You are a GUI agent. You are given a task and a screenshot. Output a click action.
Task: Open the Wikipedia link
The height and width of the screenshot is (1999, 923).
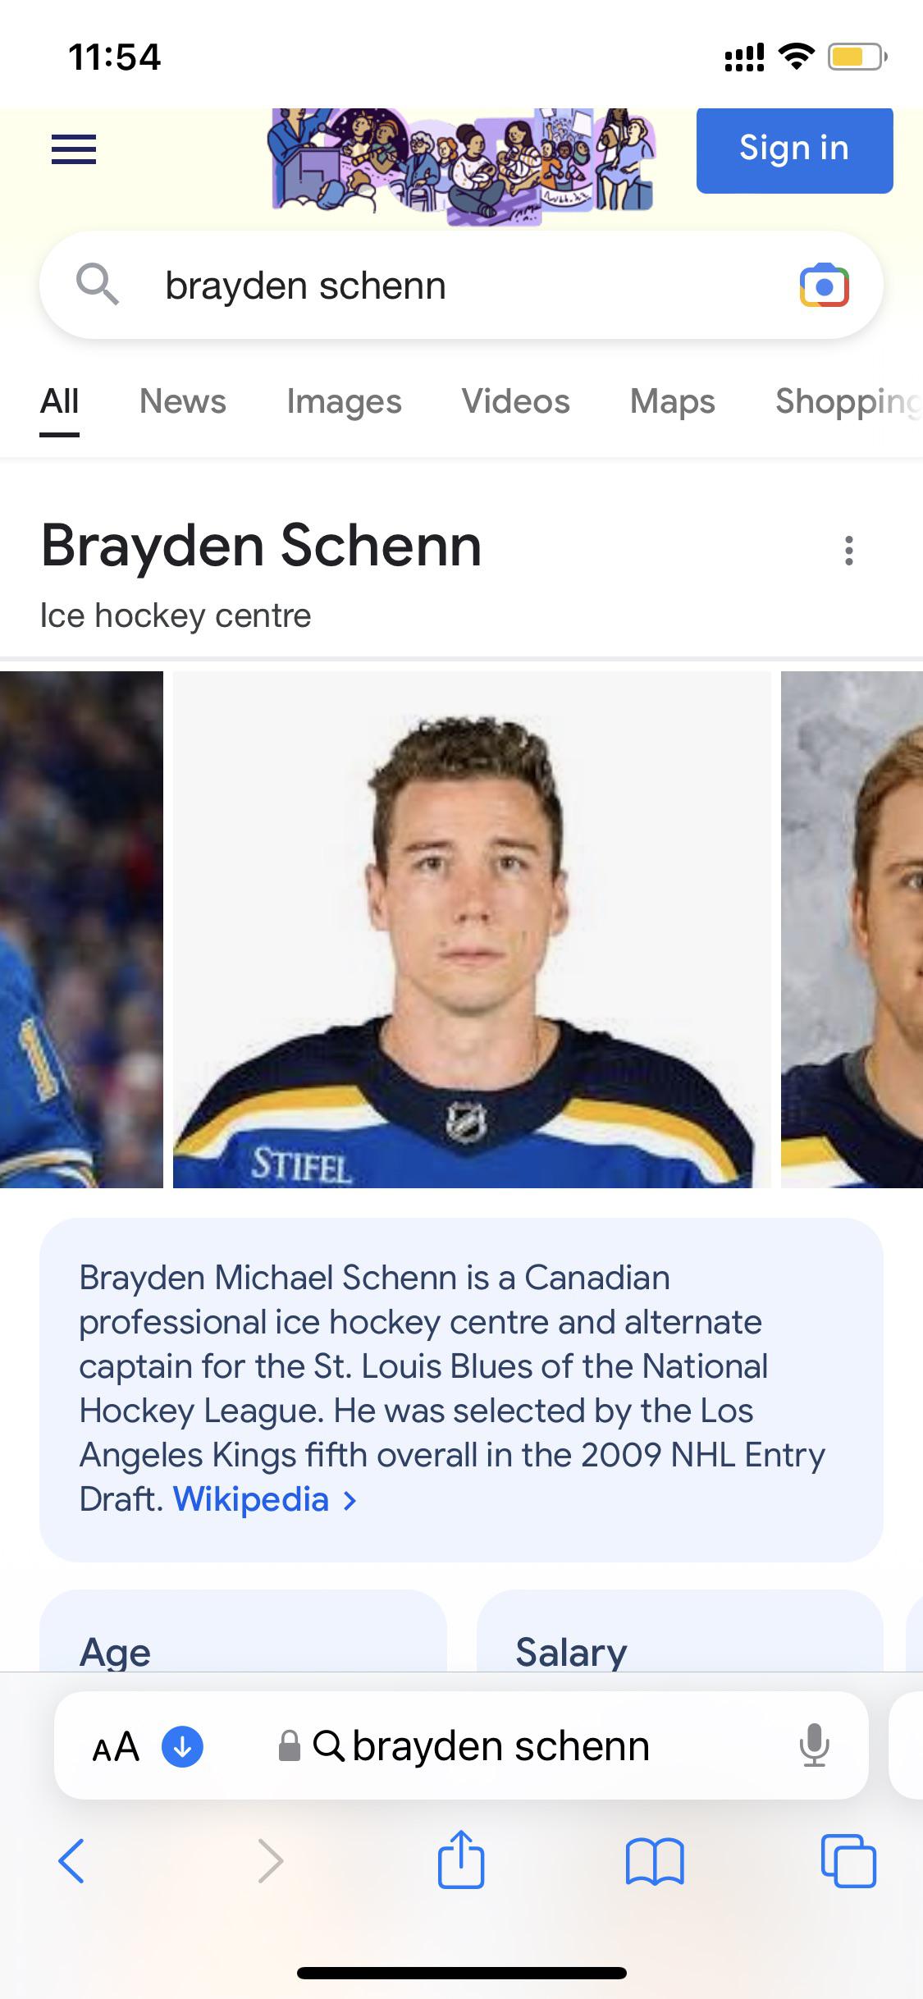pos(251,1499)
